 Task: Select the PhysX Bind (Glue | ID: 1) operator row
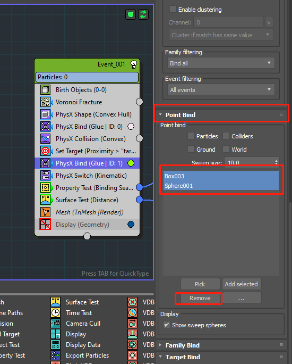click(87, 163)
